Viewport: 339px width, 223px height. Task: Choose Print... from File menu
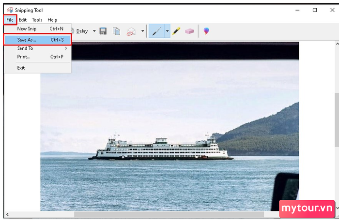(x=38, y=57)
